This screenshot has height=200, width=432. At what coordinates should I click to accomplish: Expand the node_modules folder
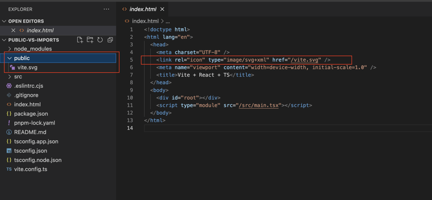(x=10, y=49)
